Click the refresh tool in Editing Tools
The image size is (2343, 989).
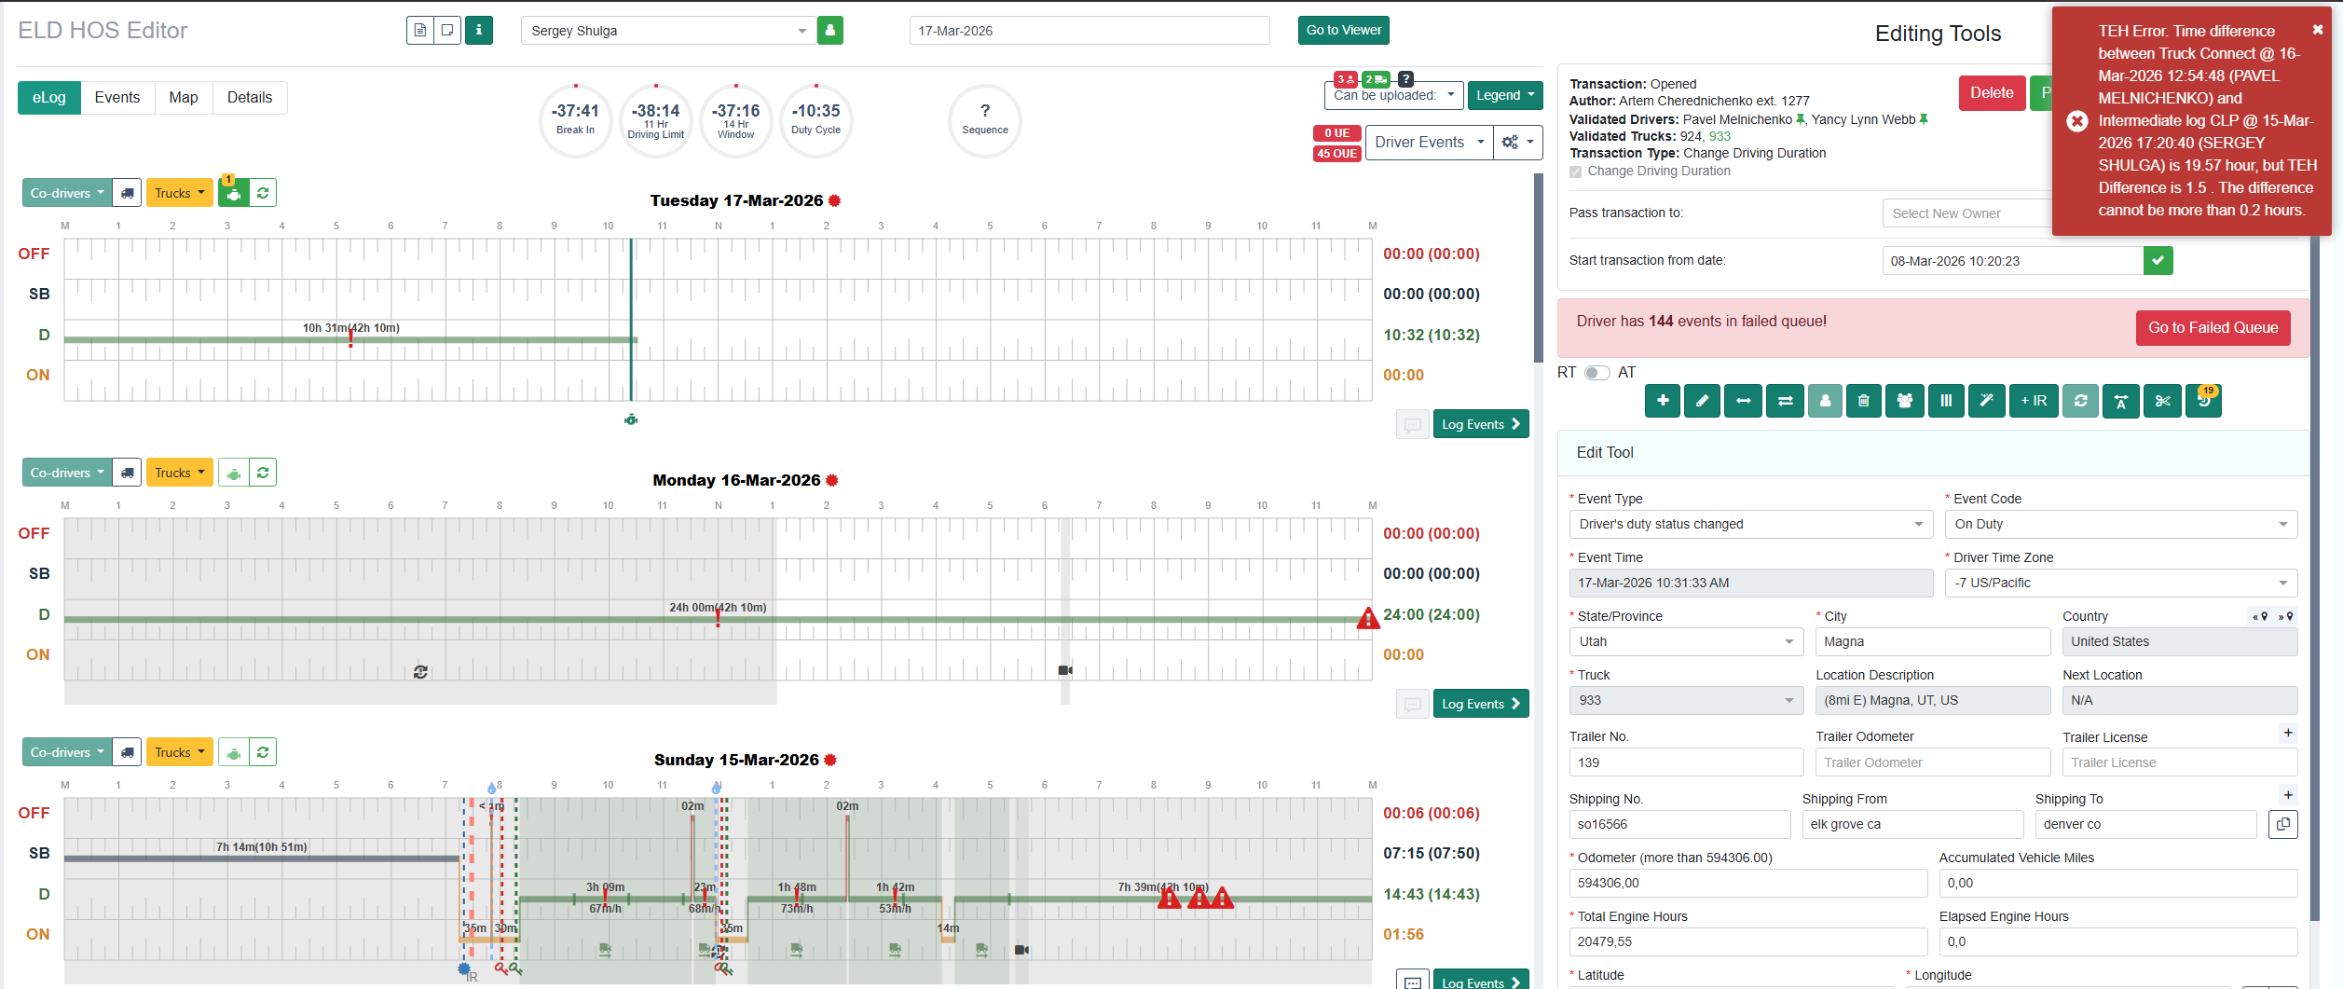coord(2080,401)
